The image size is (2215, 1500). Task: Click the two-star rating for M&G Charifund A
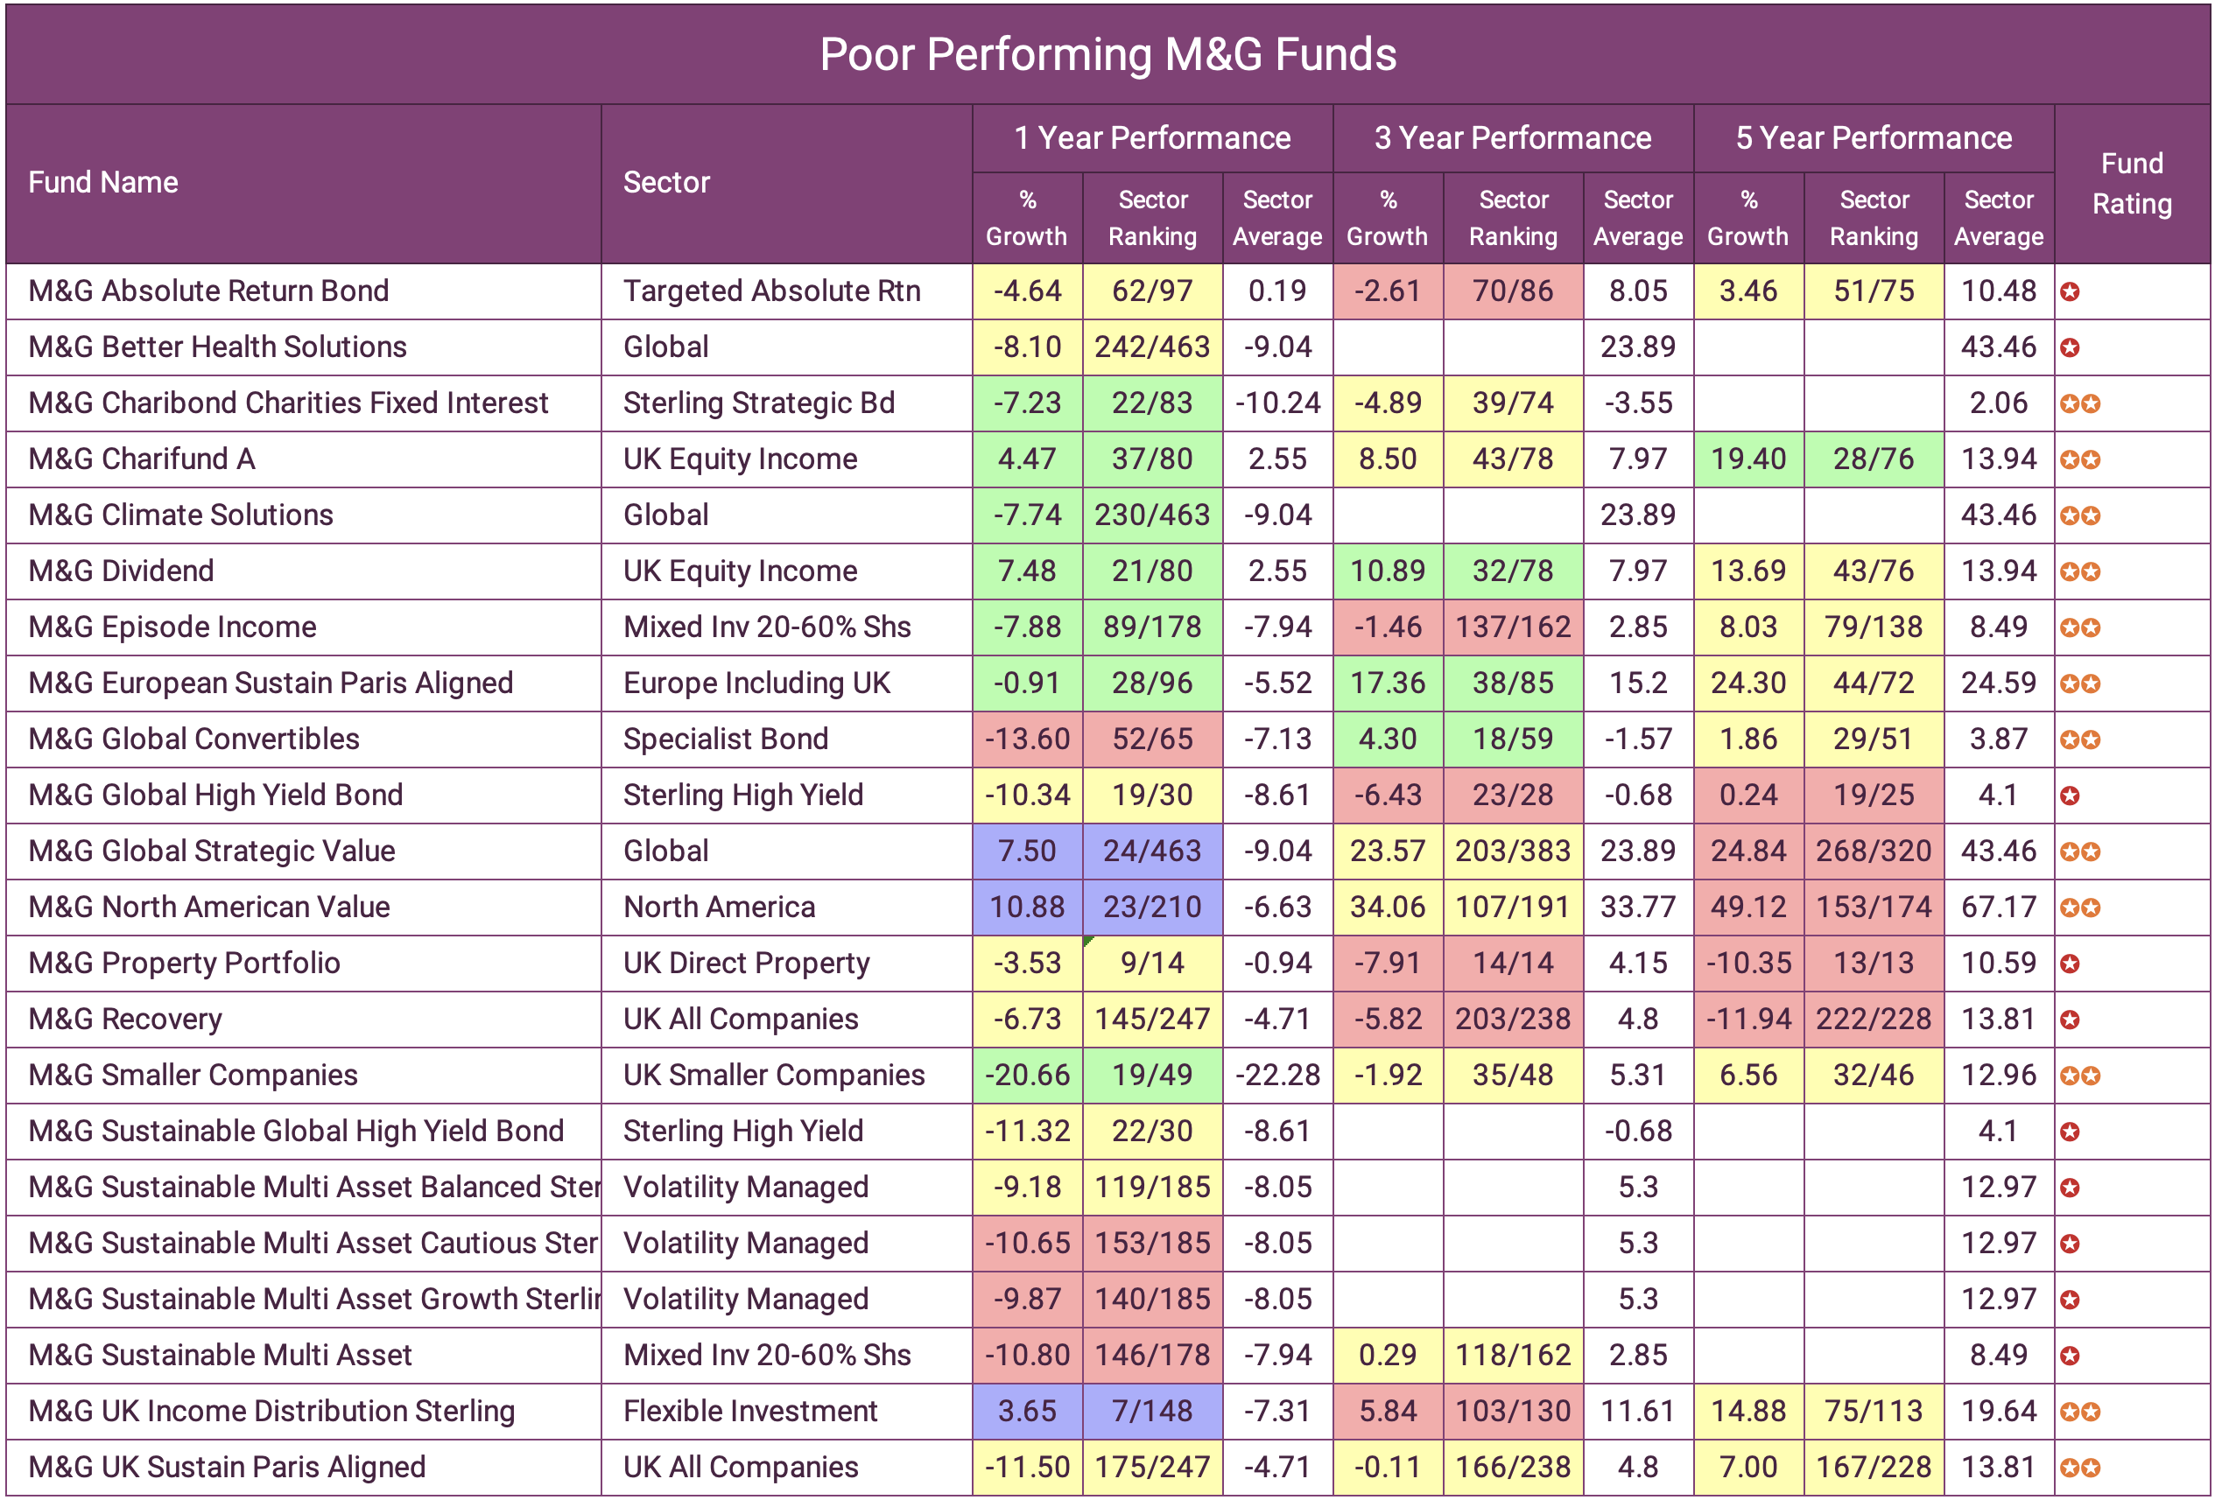2082,459
